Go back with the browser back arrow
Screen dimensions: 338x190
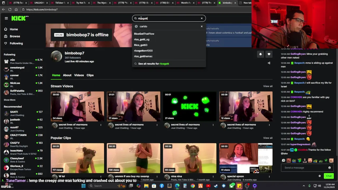3,9
